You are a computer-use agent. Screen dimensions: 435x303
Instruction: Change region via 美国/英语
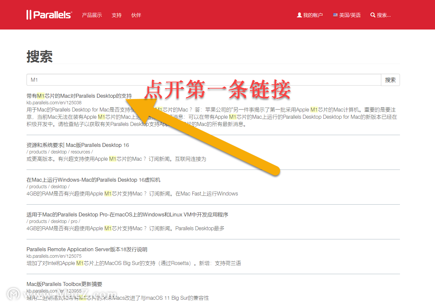[x=347, y=15]
